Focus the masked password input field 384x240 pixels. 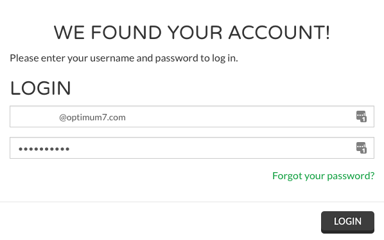click(192, 148)
